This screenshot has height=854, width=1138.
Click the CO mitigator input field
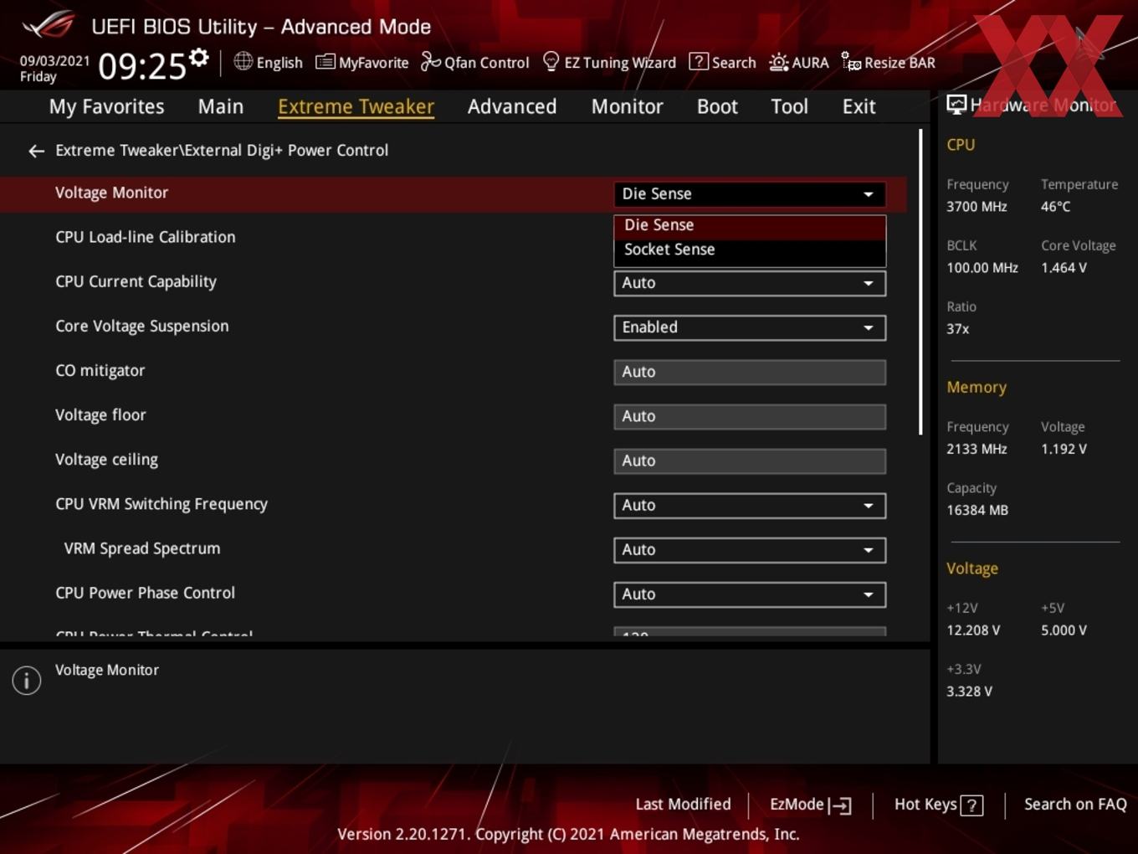(x=750, y=372)
